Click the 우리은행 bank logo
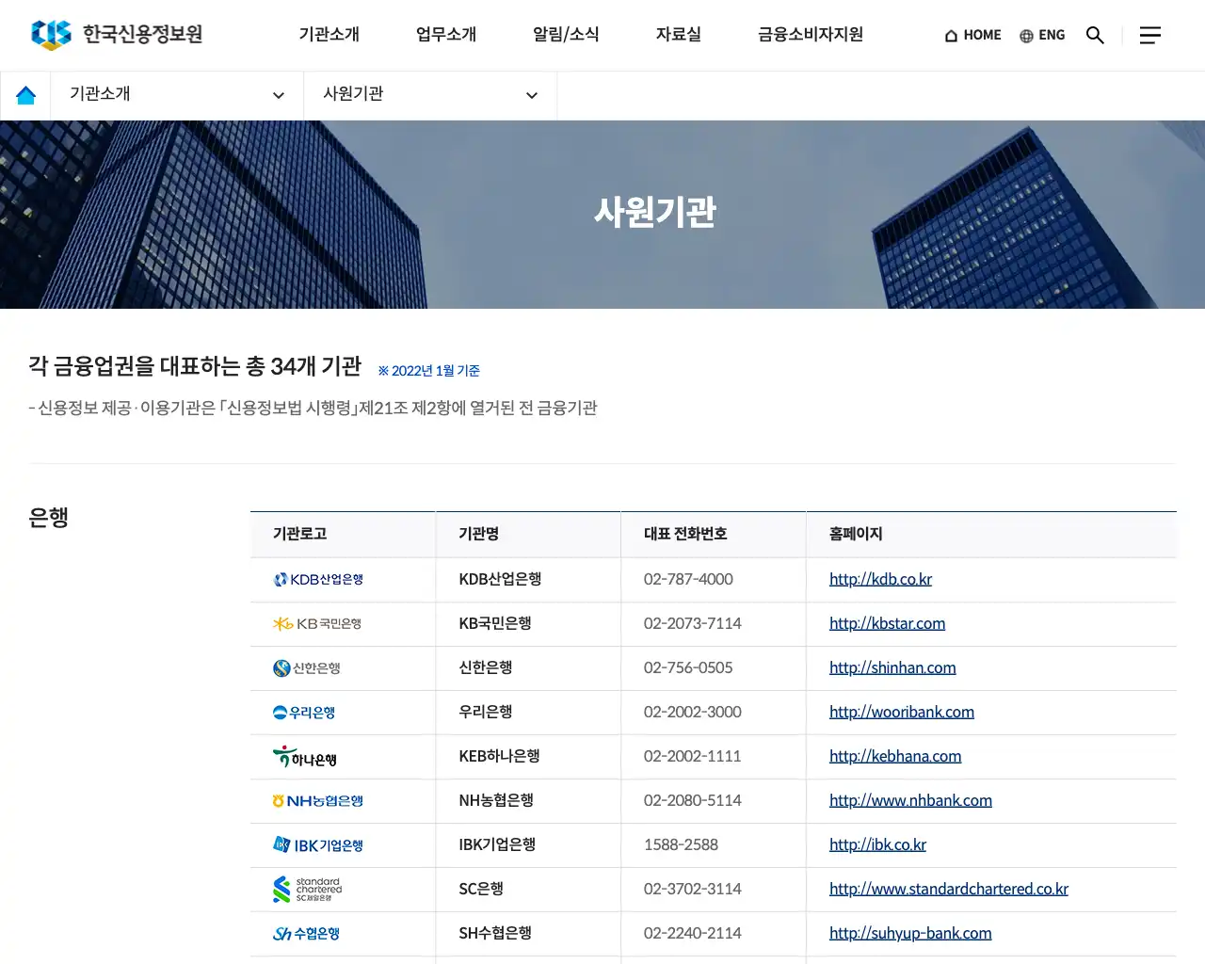 [x=304, y=713]
